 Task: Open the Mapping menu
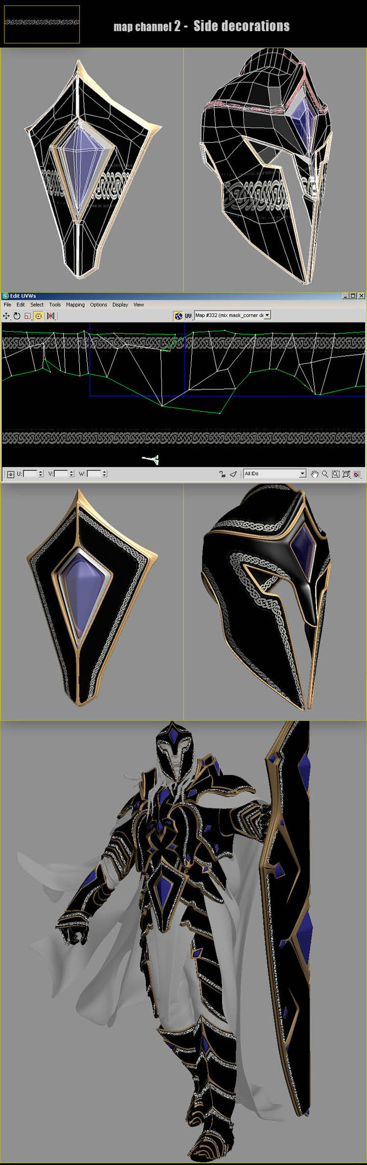click(x=75, y=304)
